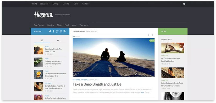
Task: Open the Dribbble follow icon
Action: [61, 31]
